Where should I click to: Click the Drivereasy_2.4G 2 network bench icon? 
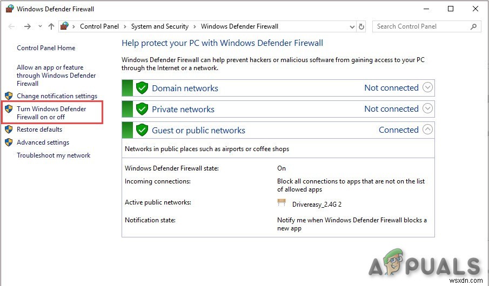point(282,203)
